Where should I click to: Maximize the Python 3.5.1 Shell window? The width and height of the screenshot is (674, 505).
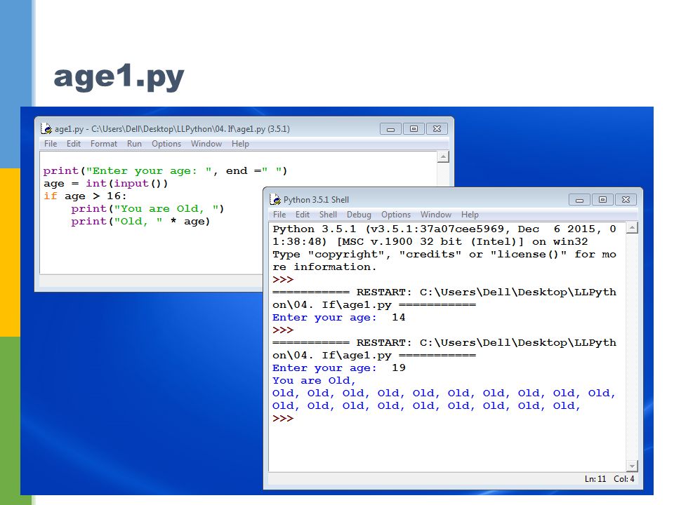(x=602, y=200)
